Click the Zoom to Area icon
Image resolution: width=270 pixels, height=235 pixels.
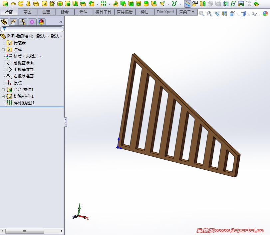click(209, 14)
